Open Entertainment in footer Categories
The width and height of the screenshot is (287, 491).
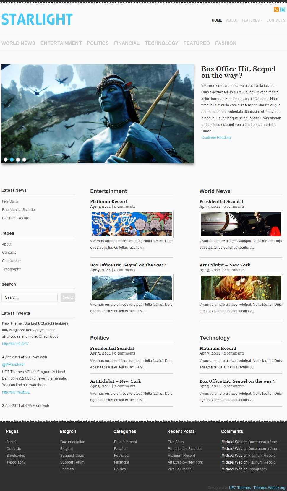(x=126, y=442)
